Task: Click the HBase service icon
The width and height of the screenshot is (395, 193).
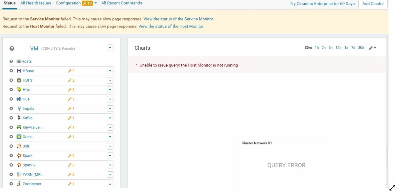Action: coord(19,71)
